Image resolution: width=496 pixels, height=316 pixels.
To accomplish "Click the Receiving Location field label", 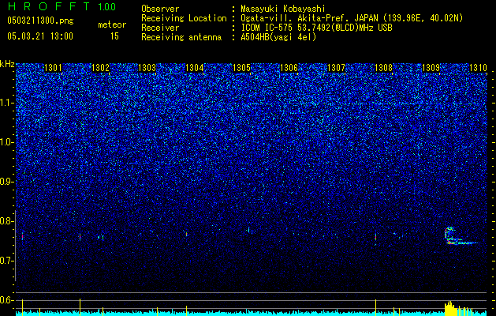I will coord(184,18).
